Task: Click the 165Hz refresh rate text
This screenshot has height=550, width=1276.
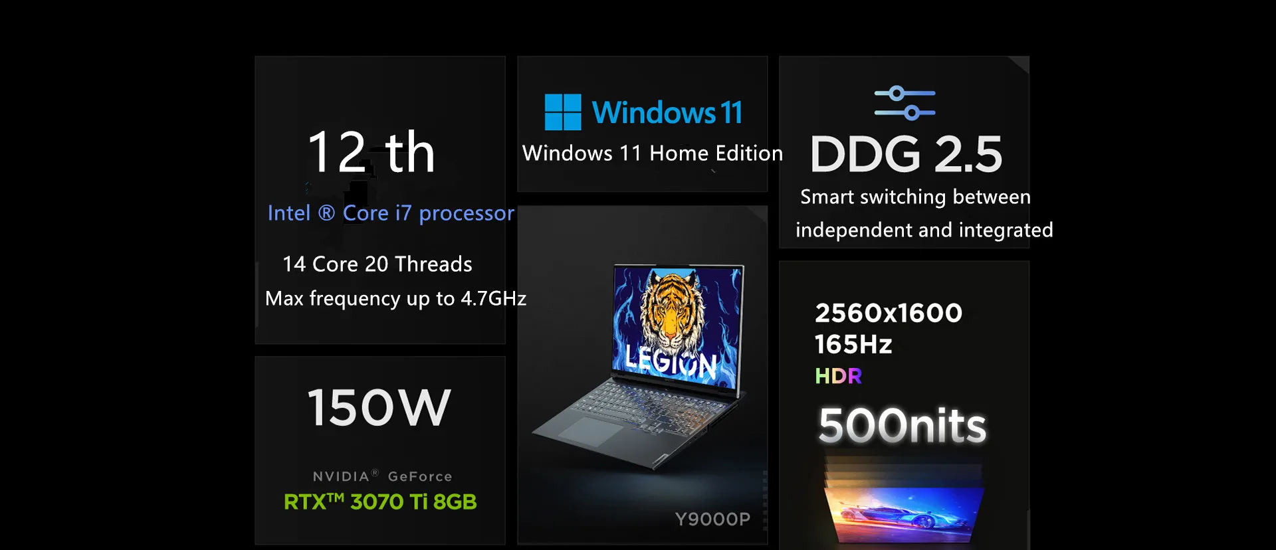Action: pyautogui.click(x=853, y=344)
